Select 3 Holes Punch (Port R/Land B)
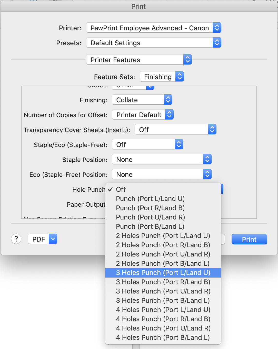The height and width of the screenshot is (349, 278). [163, 282]
